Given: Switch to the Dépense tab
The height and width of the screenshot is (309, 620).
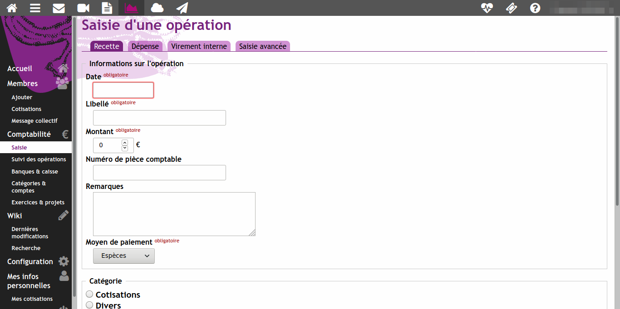Looking at the screenshot, I should click(x=145, y=46).
